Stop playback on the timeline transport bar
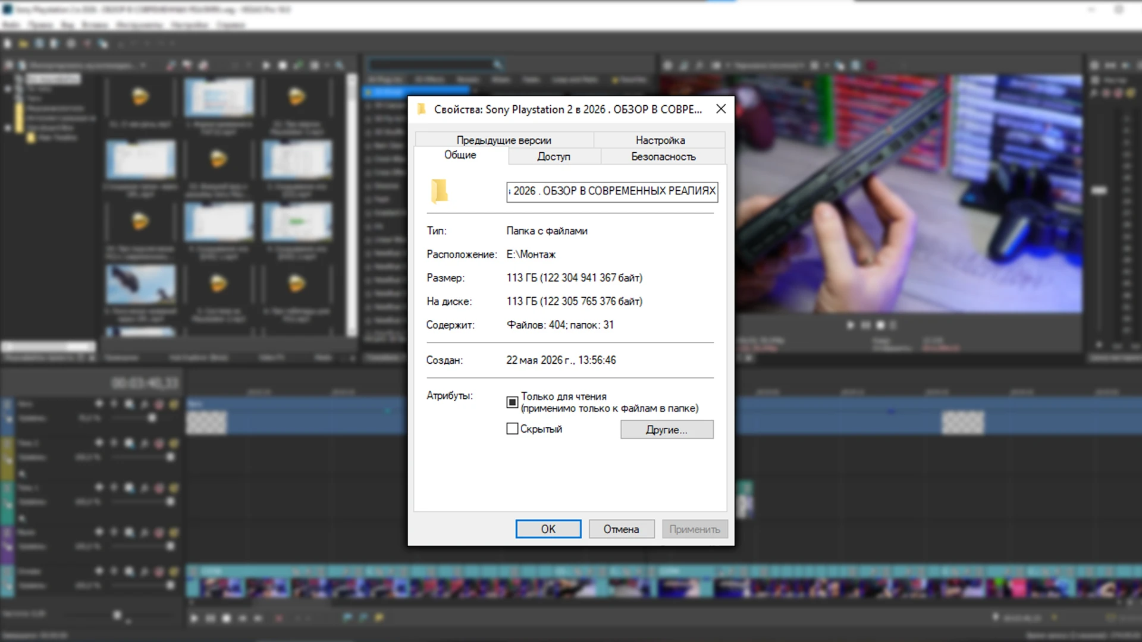1142x642 pixels. pyautogui.click(x=227, y=618)
